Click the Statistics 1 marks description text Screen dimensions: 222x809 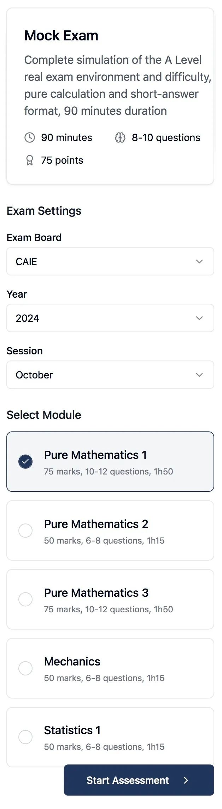tap(104, 747)
